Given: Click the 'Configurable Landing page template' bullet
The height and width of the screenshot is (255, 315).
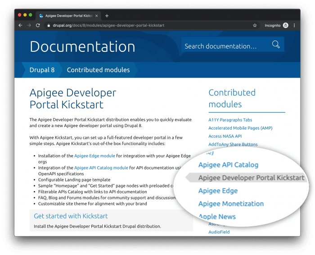Looking at the screenshot, I should point(74,180).
